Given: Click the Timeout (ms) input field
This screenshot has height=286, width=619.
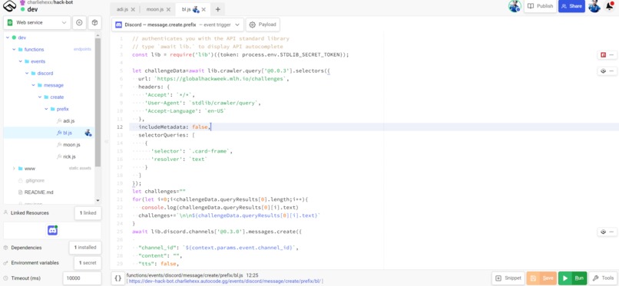Looking at the screenshot, I should tap(82, 278).
